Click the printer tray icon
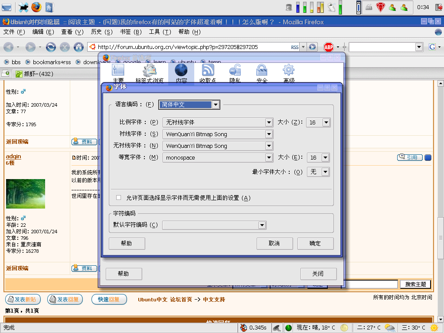The height and width of the screenshot is (333, 444). (369, 7)
